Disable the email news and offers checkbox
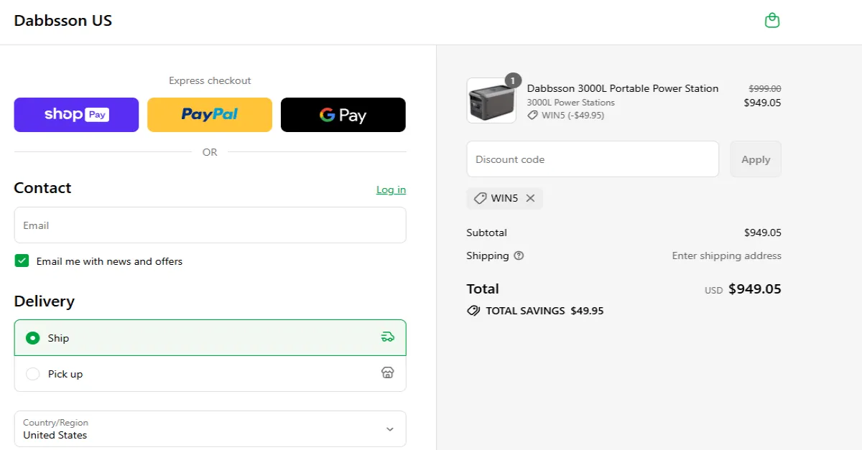 tap(22, 261)
